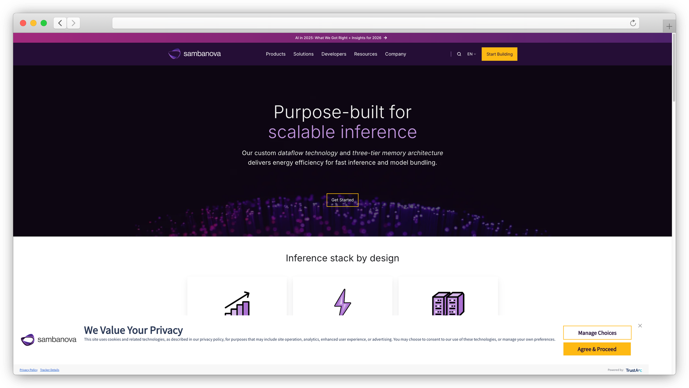Open the Manage Choices cookie options
Screen dimensions: 689x388
[597, 333]
